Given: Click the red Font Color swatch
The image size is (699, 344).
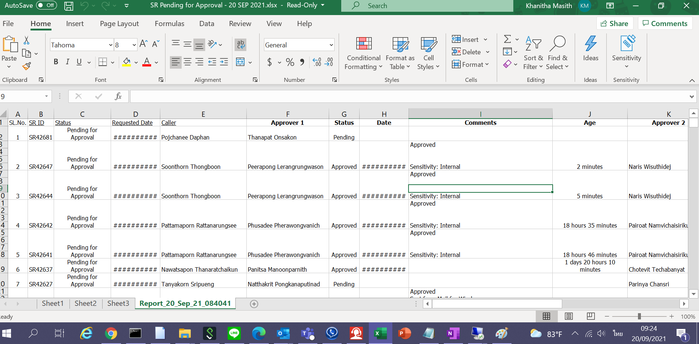Looking at the screenshot, I should (x=147, y=62).
